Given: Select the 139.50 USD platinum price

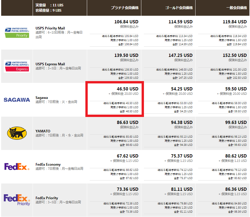Looking at the screenshot, I should (126, 55).
